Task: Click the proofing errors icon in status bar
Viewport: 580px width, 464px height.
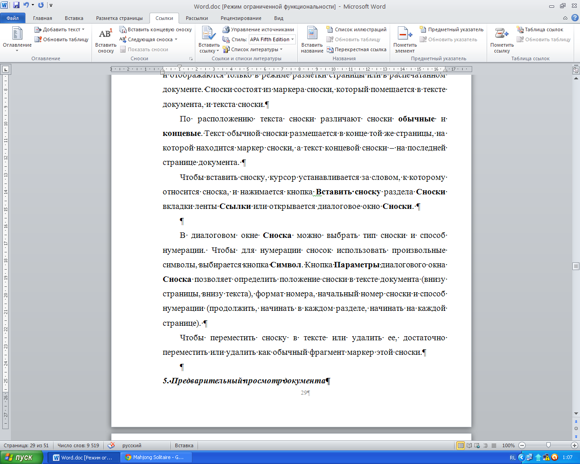Action: coord(111,445)
